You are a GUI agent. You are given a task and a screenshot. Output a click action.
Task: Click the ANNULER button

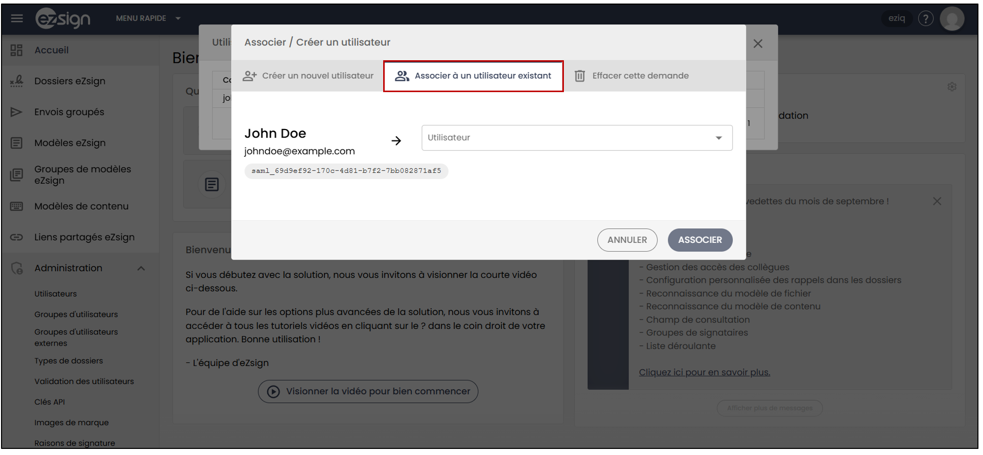pyautogui.click(x=627, y=240)
